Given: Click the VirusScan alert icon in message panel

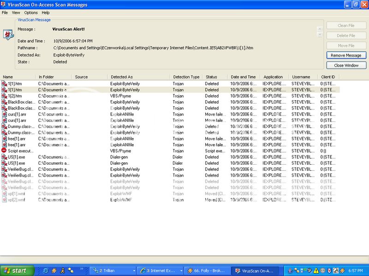Looking at the screenshot, I should pos(8,35).
